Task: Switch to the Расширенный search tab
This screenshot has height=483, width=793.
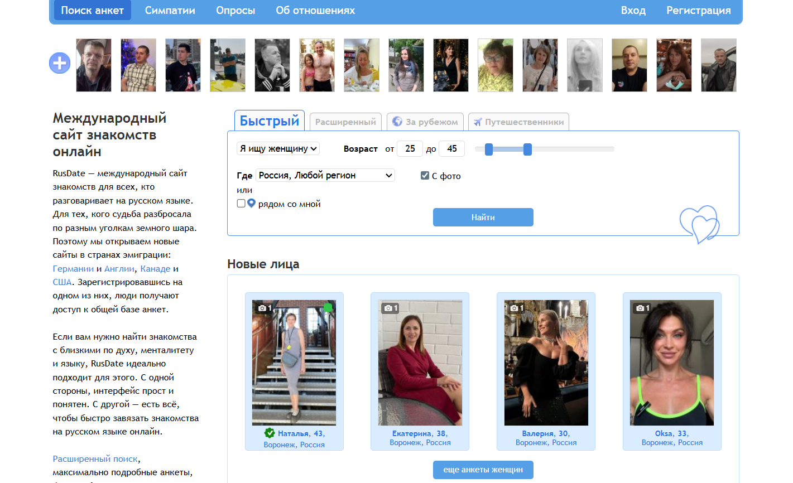Action: click(x=345, y=122)
